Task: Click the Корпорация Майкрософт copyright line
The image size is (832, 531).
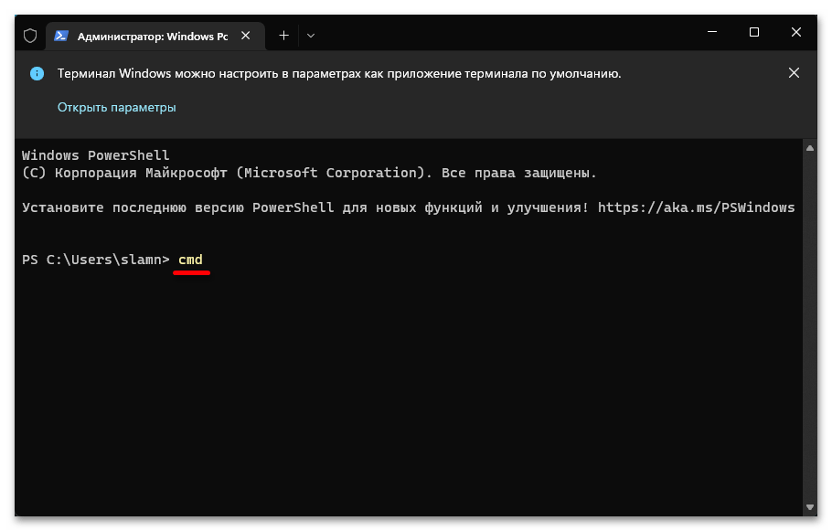Action: tap(309, 173)
